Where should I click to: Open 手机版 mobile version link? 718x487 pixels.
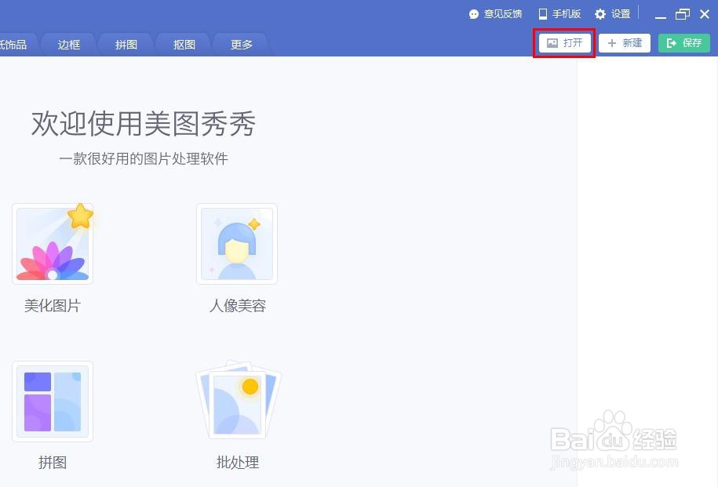559,14
